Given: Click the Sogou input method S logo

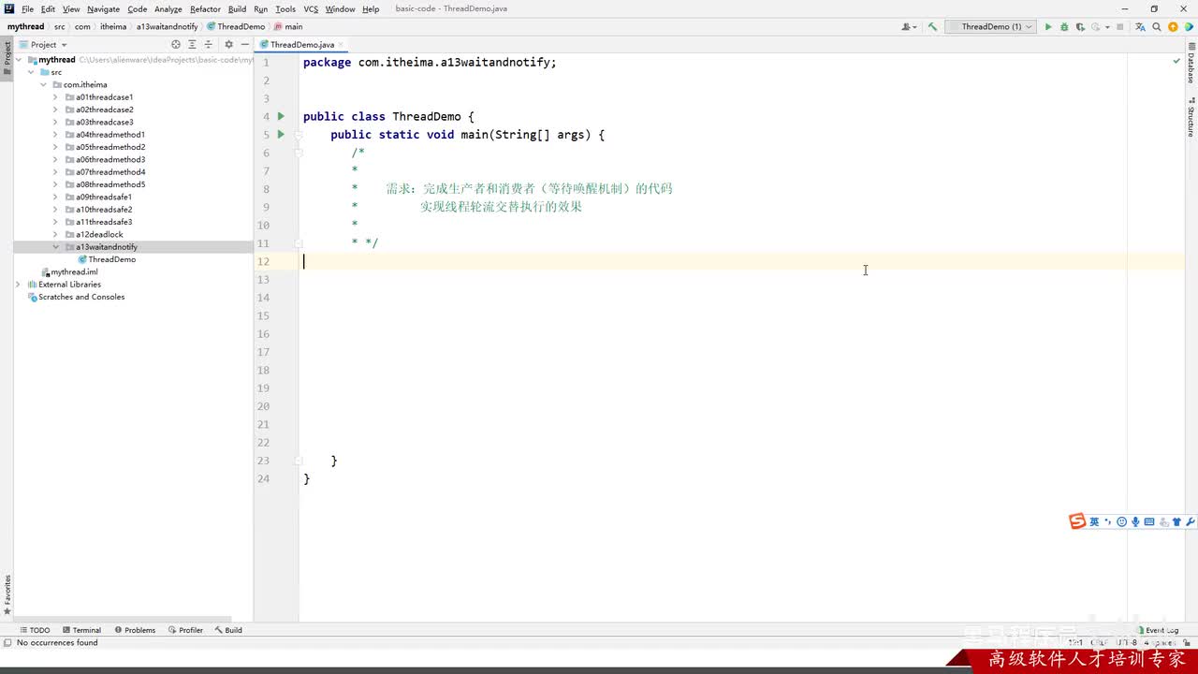Looking at the screenshot, I should tap(1078, 521).
